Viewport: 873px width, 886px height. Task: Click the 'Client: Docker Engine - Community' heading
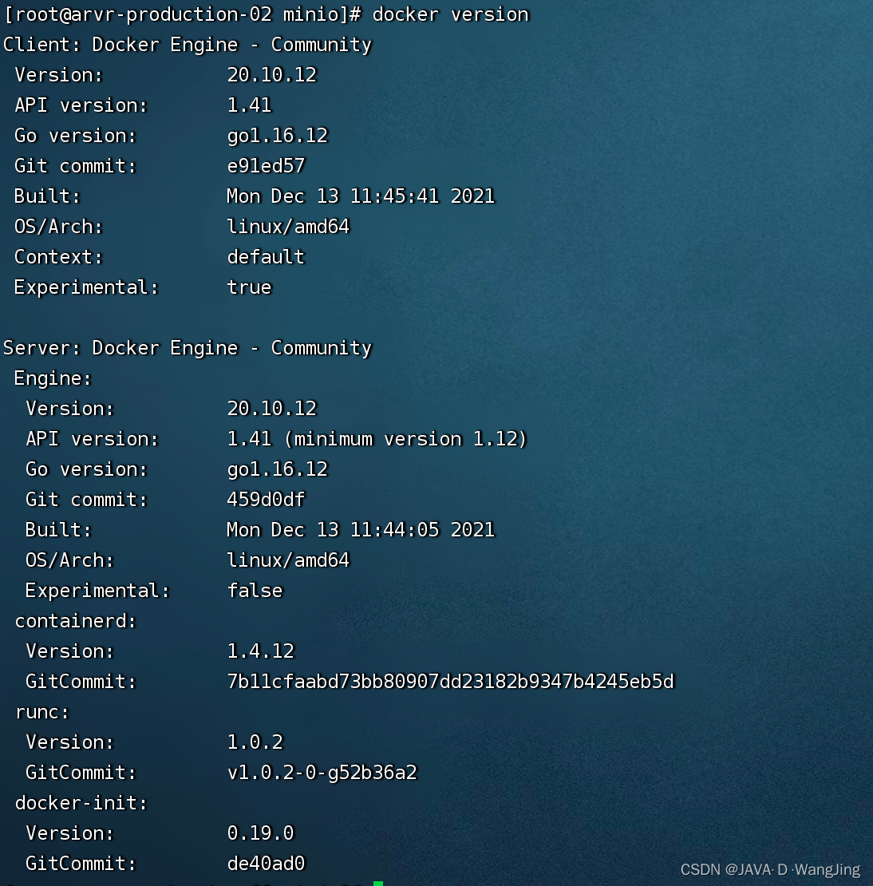point(188,45)
